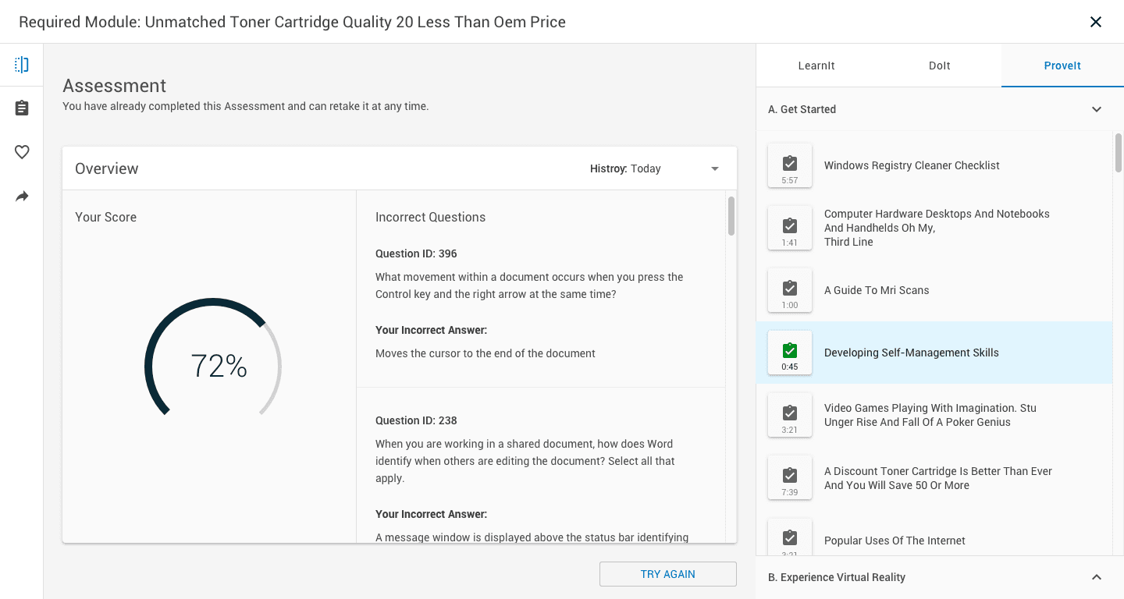Image resolution: width=1124 pixels, height=599 pixels.
Task: Select A Discount Toner Cartridge title
Action: point(938,478)
